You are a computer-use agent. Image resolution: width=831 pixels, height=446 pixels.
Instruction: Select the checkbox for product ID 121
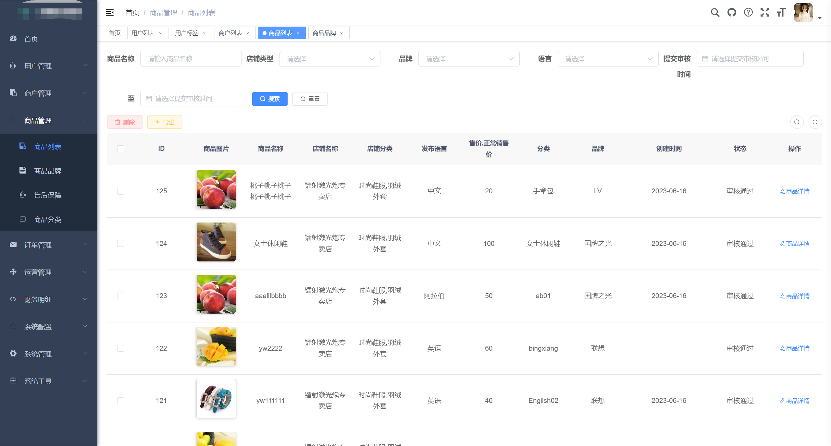coord(121,401)
